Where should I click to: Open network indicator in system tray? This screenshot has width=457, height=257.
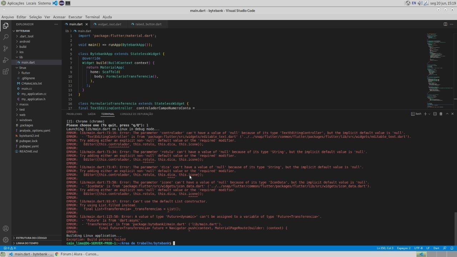click(408, 3)
